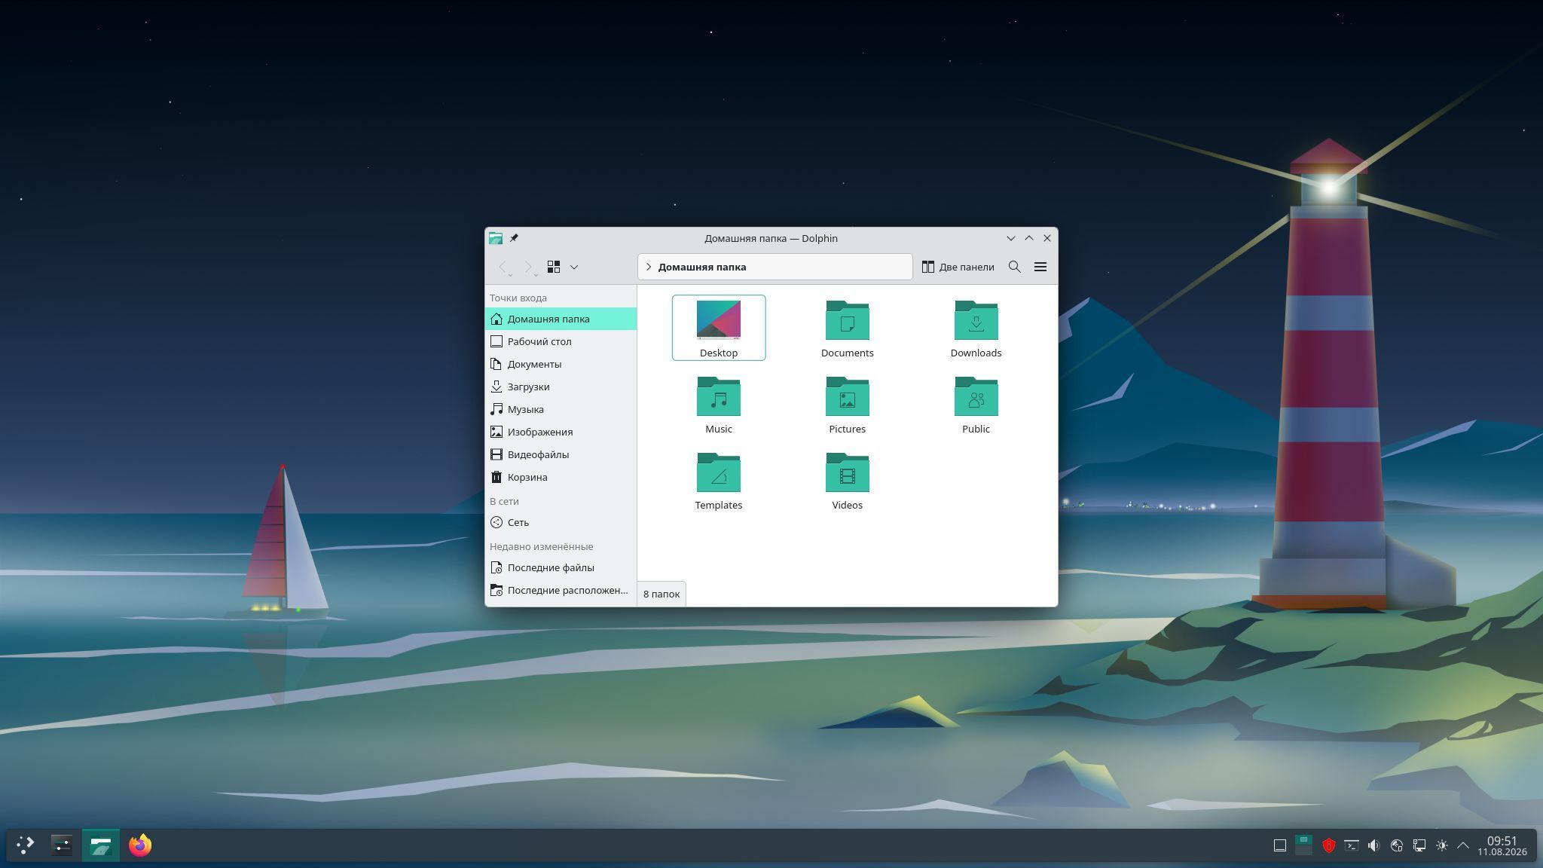Open Видеофайлы in Places sidebar
This screenshot has height=868, width=1543.
[561, 454]
